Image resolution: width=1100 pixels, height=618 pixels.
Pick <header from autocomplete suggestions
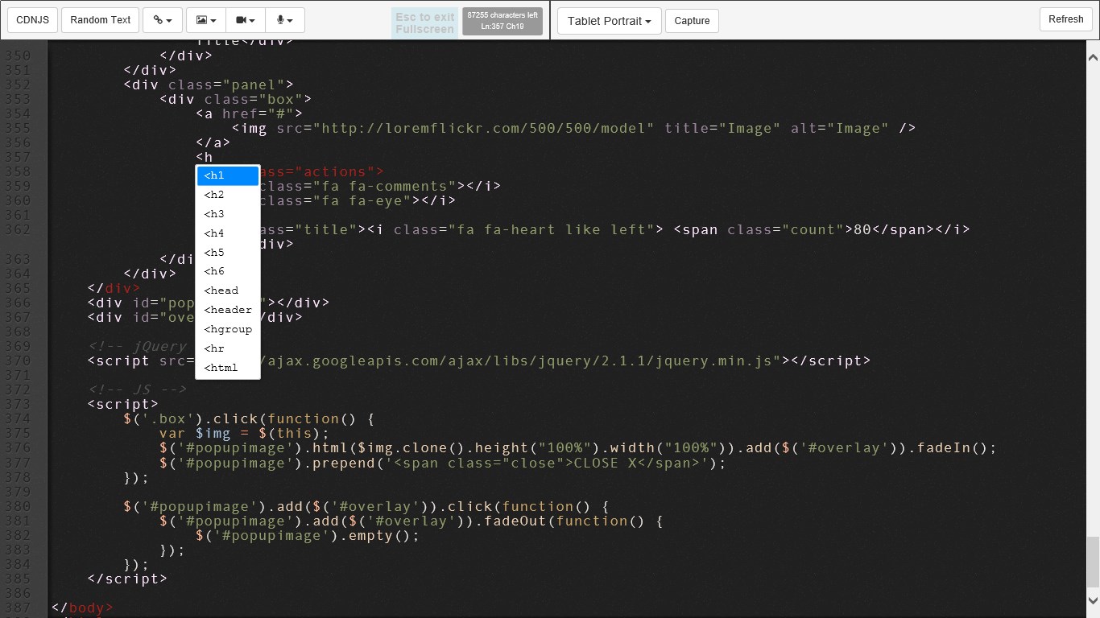coord(228,310)
